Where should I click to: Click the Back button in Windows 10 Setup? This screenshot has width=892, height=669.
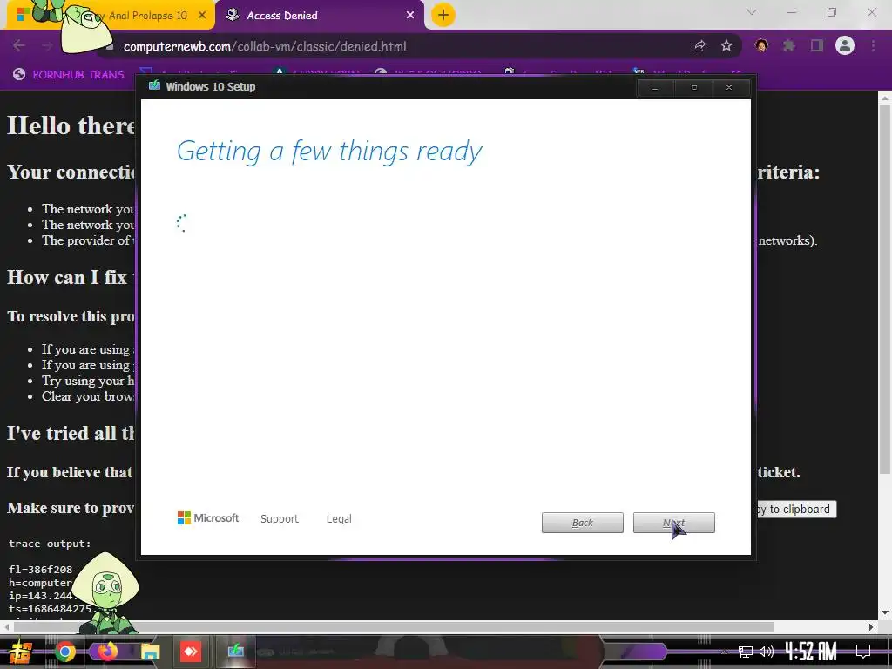point(582,523)
